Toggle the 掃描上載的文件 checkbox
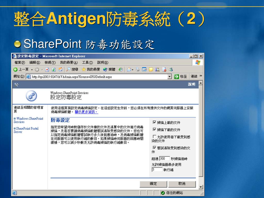Image resolution: width=264 pixels, height=198 pixels. pyautogui.click(x=154, y=122)
